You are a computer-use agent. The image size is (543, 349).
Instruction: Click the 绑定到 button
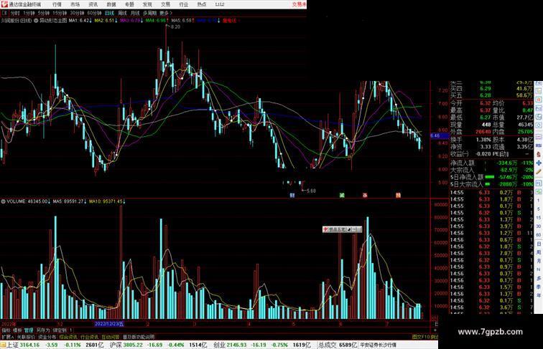coord(59,330)
